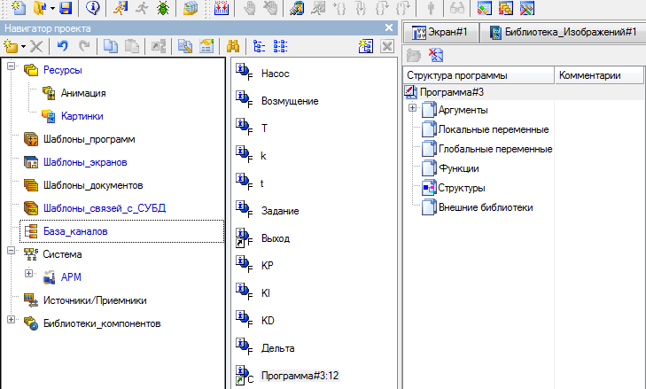The width and height of the screenshot is (646, 389).
Task: Open Локальные переменные in program structure
Action: pos(494,129)
